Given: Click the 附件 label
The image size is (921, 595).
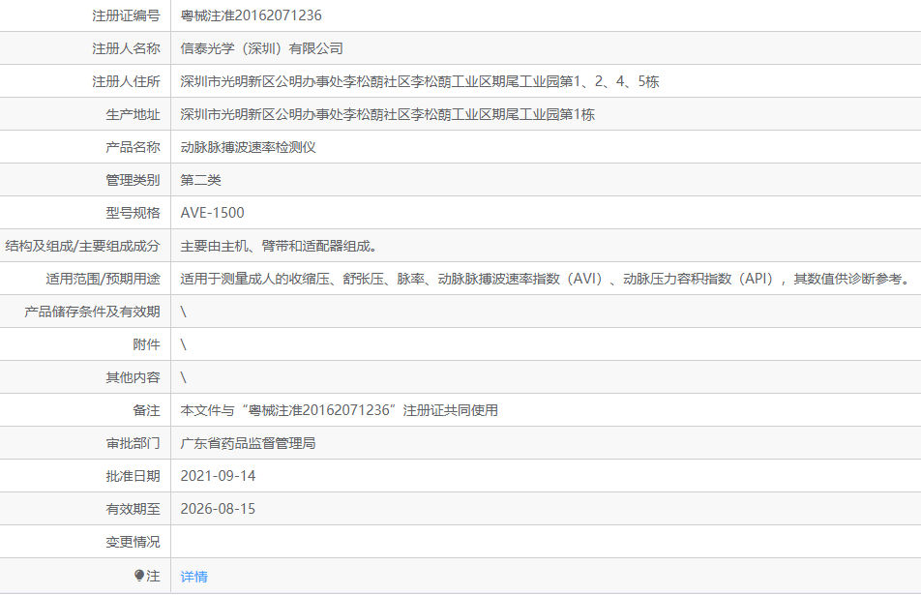Looking at the screenshot, I should coord(146,344).
